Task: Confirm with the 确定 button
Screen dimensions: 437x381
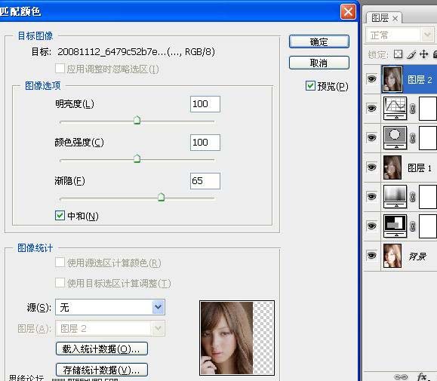Action: 319,41
